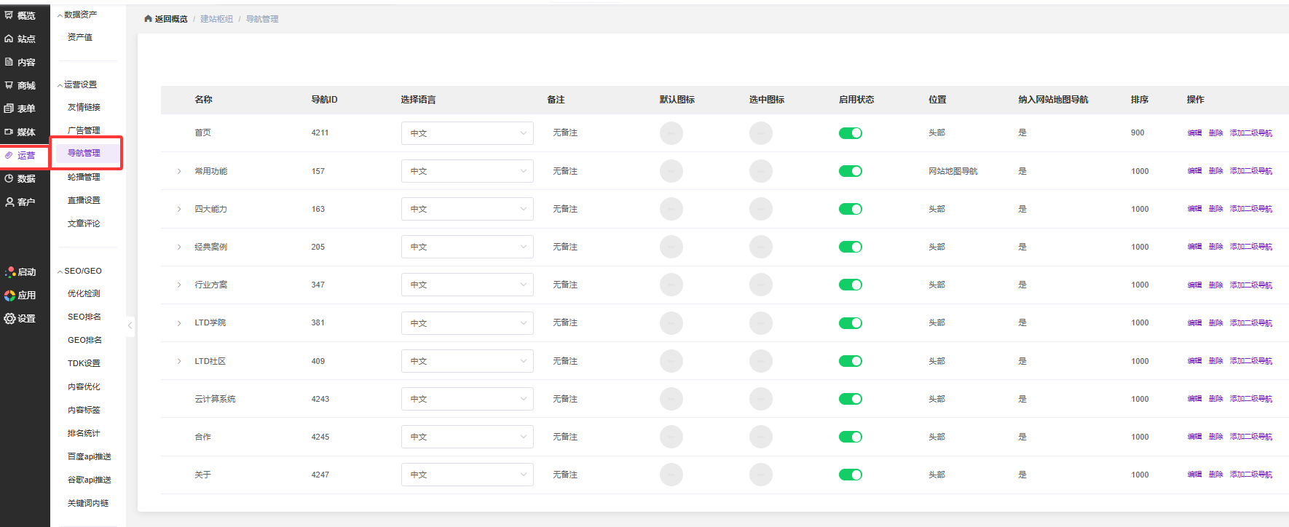Expand the LTD学院 row chevron

[179, 323]
